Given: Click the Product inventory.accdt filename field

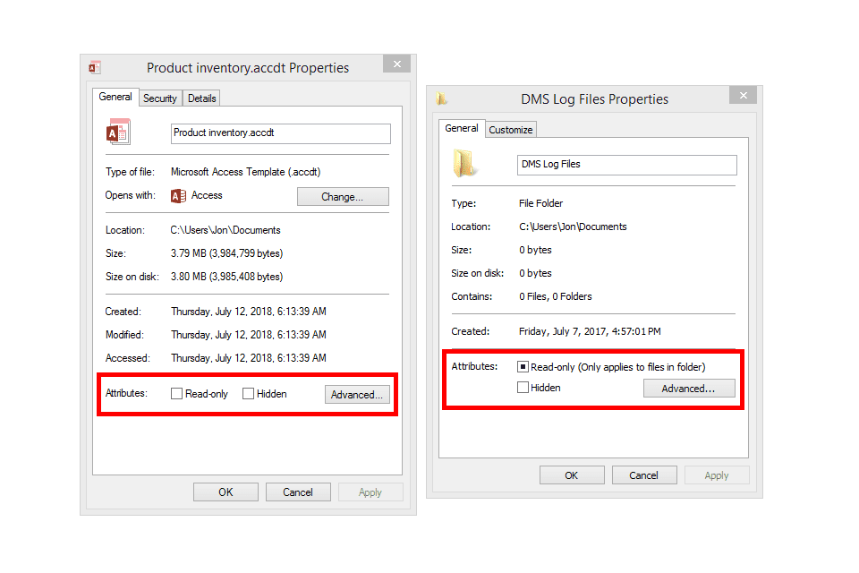Looking at the screenshot, I should 280,133.
